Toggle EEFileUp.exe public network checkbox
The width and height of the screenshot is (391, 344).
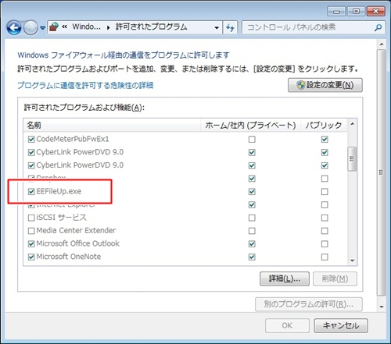(325, 192)
